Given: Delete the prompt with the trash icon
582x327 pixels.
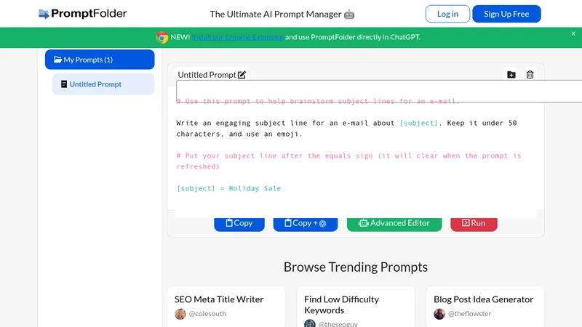Looking at the screenshot, I should [530, 75].
